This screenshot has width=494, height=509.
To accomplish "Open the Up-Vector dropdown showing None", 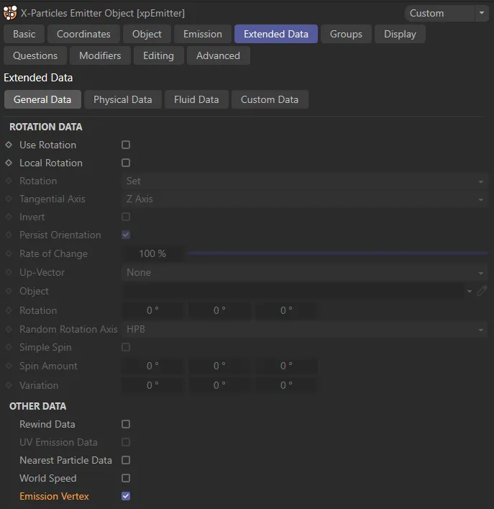I will [x=305, y=272].
